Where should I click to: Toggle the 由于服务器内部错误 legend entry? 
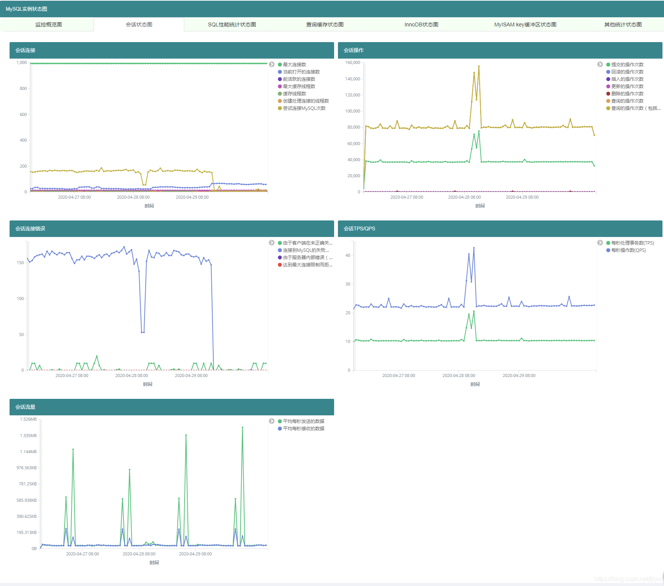305,258
